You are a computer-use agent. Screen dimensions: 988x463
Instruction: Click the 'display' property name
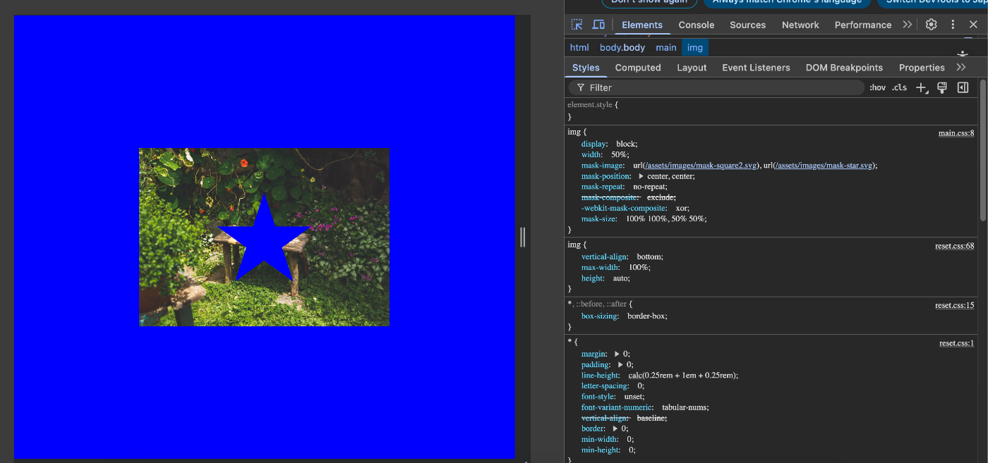[593, 144]
